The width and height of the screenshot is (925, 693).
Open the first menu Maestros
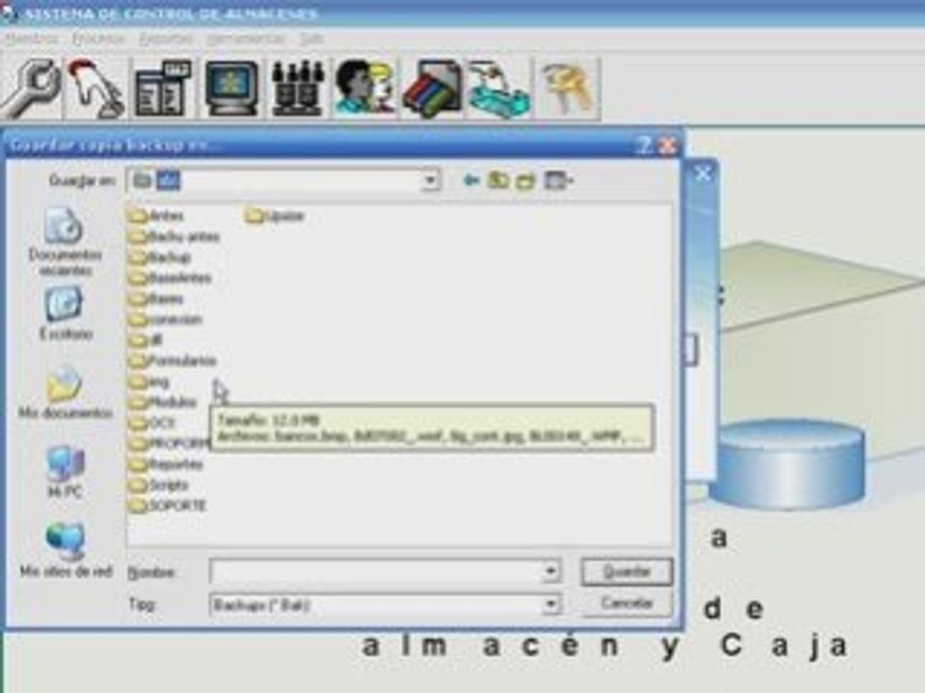coord(32,38)
